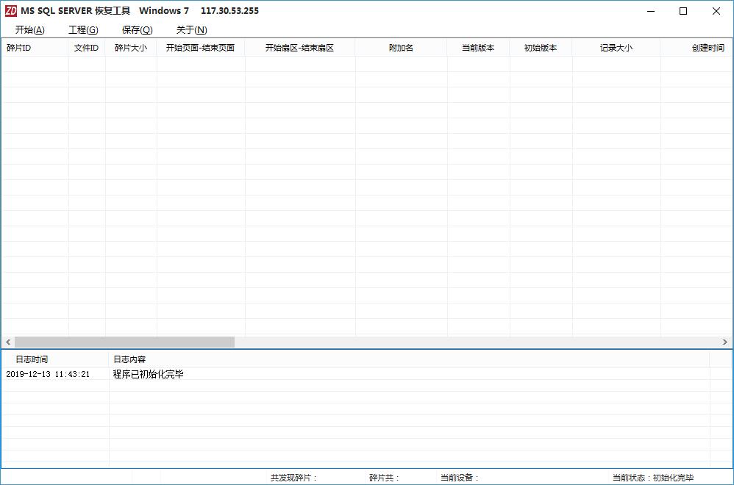Open the 关于(N) menu

pos(191,30)
